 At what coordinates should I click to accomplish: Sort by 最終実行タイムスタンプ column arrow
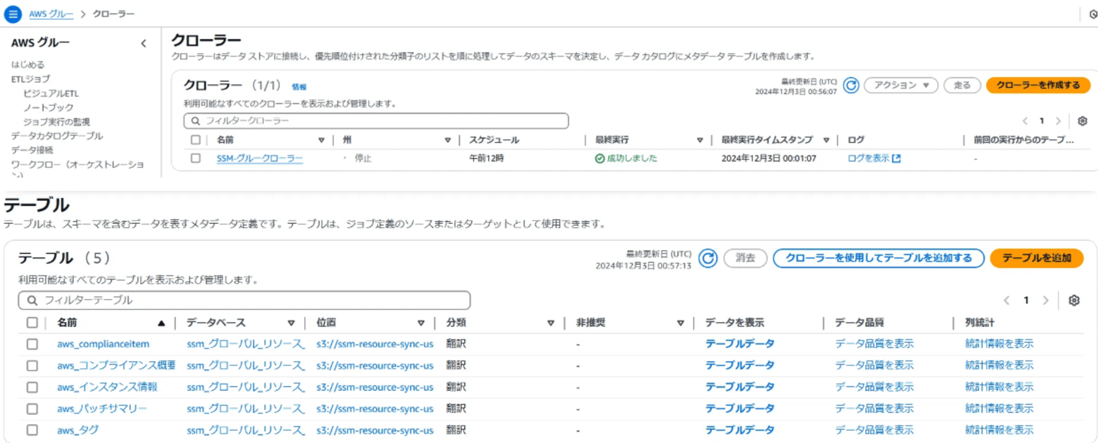826,141
